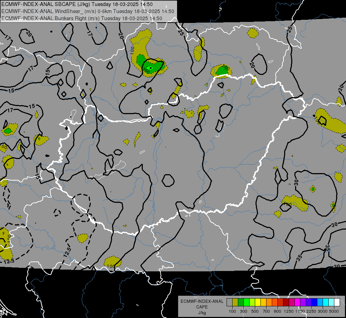Click the J/kg unit label in legend
The width and height of the screenshot is (346, 318).
[x=202, y=313]
